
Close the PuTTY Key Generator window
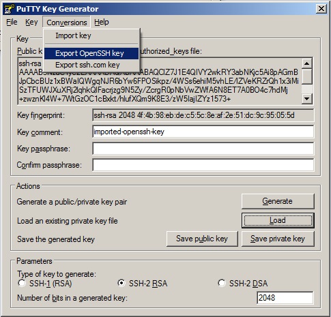(321, 9)
